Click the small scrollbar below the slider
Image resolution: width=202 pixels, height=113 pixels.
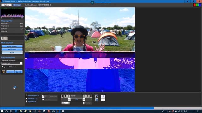pyautogui.click(x=65, y=103)
